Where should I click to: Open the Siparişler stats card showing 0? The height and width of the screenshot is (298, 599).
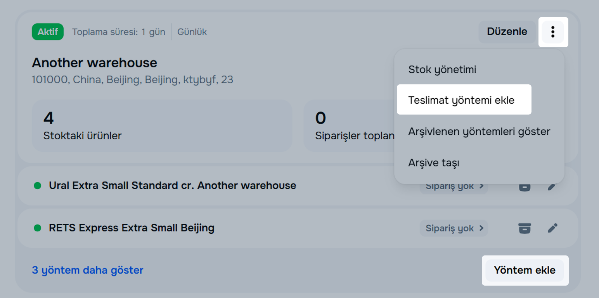pos(348,126)
